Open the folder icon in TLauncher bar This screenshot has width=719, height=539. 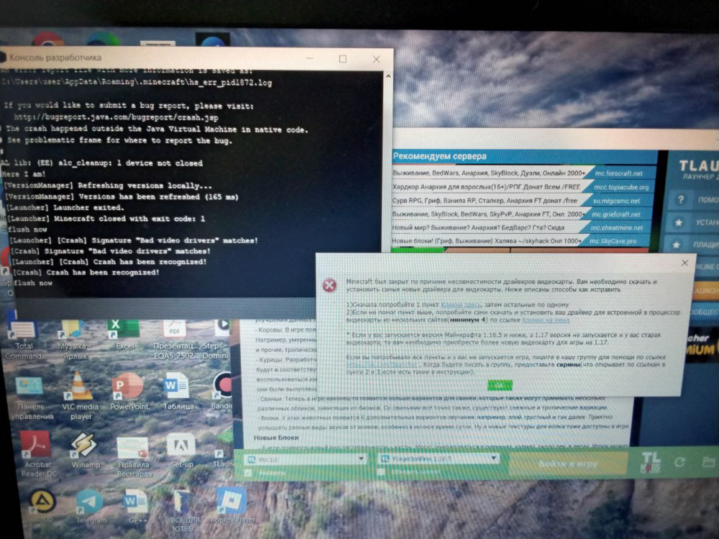click(709, 461)
